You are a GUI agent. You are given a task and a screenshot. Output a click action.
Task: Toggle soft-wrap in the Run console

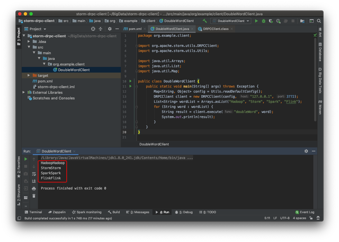tap(34, 174)
